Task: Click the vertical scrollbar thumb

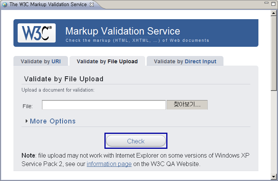Action: (274, 54)
